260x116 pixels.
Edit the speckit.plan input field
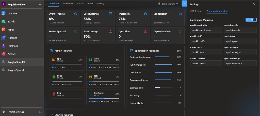point(240,41)
